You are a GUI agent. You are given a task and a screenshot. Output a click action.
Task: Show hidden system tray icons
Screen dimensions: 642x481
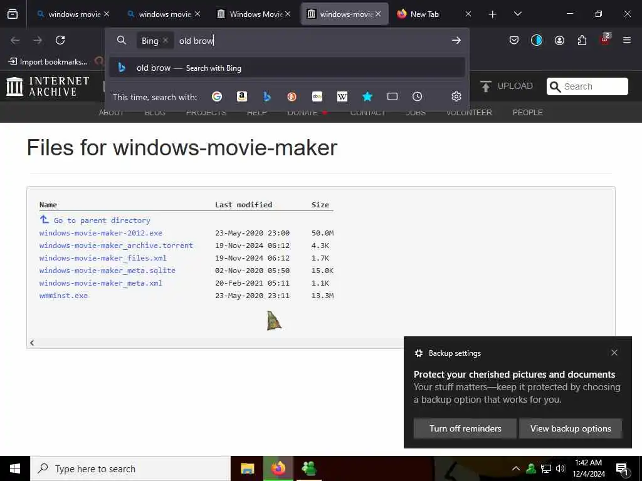(516, 468)
